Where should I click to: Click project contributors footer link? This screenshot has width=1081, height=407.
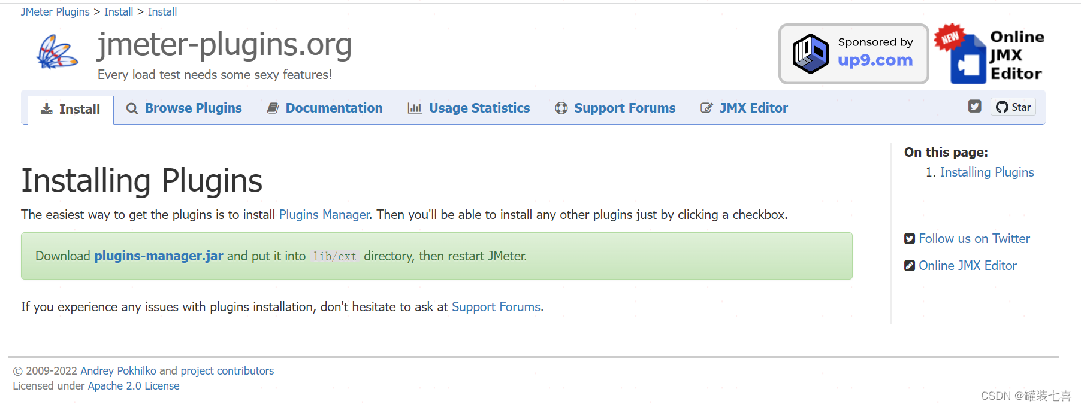(x=227, y=371)
